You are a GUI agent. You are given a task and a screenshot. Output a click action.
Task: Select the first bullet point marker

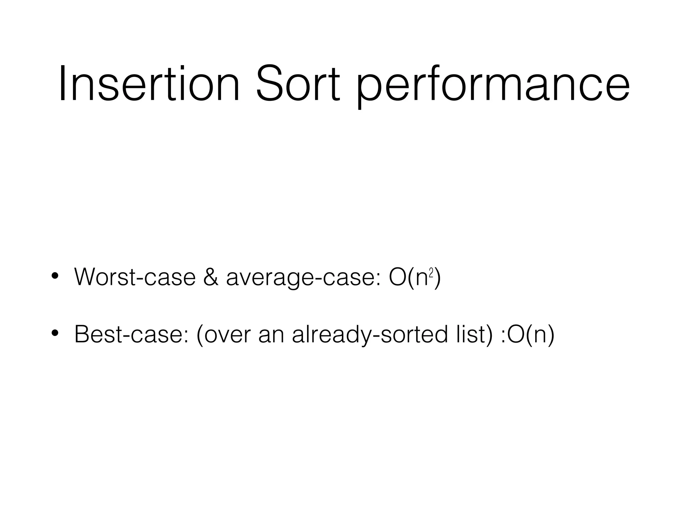coord(55,276)
